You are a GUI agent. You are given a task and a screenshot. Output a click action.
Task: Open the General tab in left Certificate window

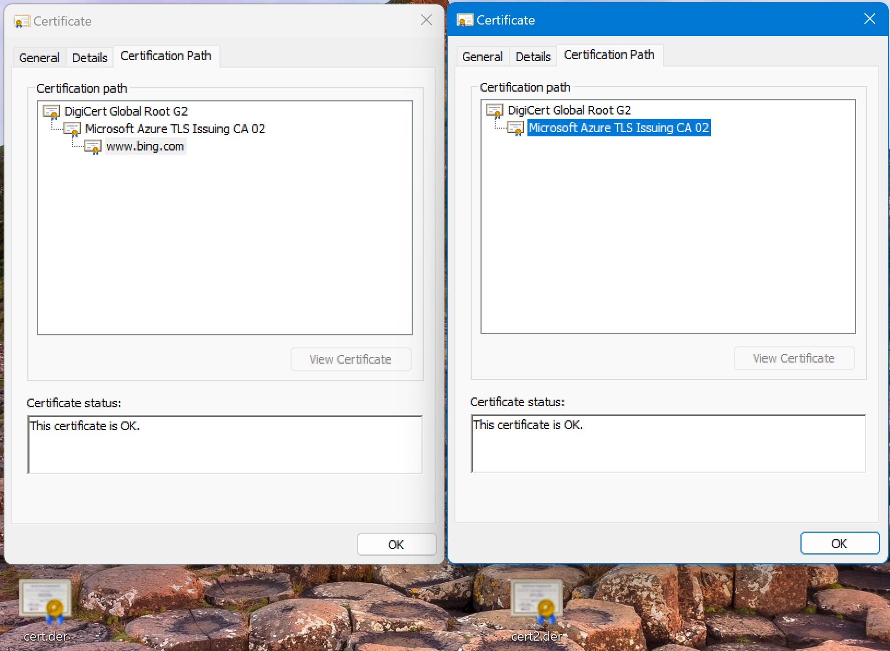click(39, 58)
